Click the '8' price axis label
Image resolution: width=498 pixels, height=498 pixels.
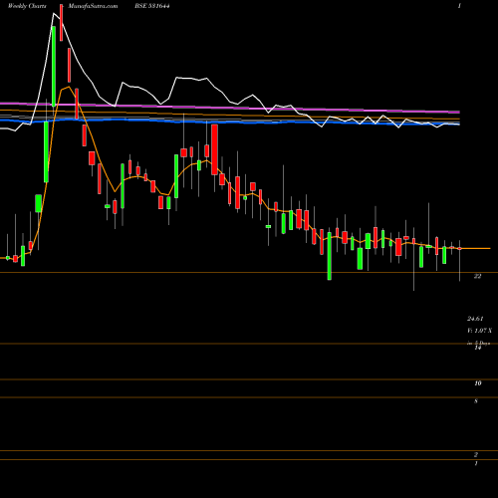coord(476,401)
